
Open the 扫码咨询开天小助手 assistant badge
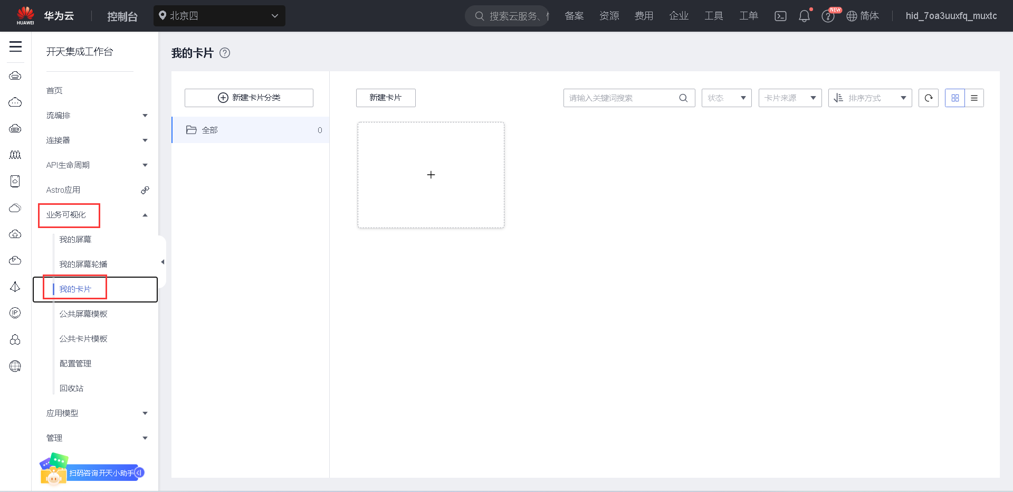(x=92, y=470)
